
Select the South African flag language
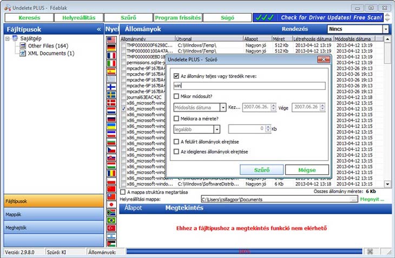coord(111,212)
